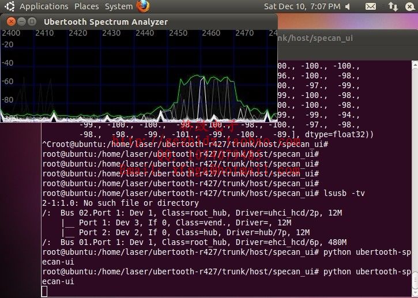Open the volume speaker indicator
The height and width of the screenshot is (298, 418).
(x=347, y=6)
